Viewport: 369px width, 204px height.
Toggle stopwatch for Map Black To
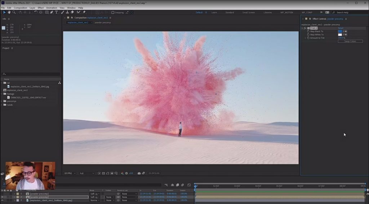pos(308,31)
